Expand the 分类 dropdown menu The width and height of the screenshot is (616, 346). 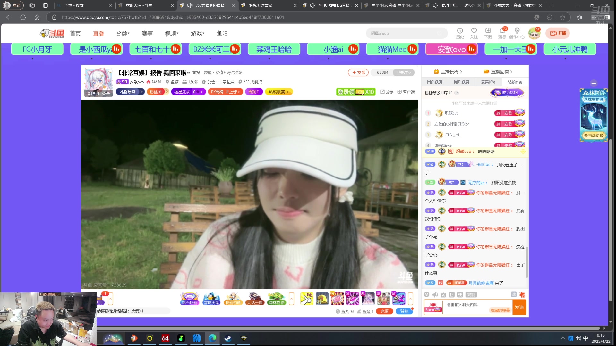(123, 33)
